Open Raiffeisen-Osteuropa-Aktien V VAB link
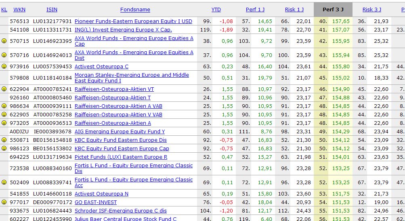 tap(118, 114)
